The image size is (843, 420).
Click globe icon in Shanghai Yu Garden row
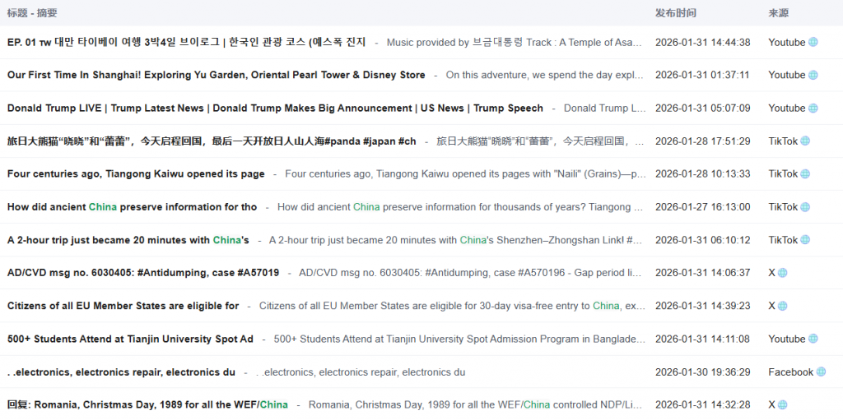click(813, 75)
